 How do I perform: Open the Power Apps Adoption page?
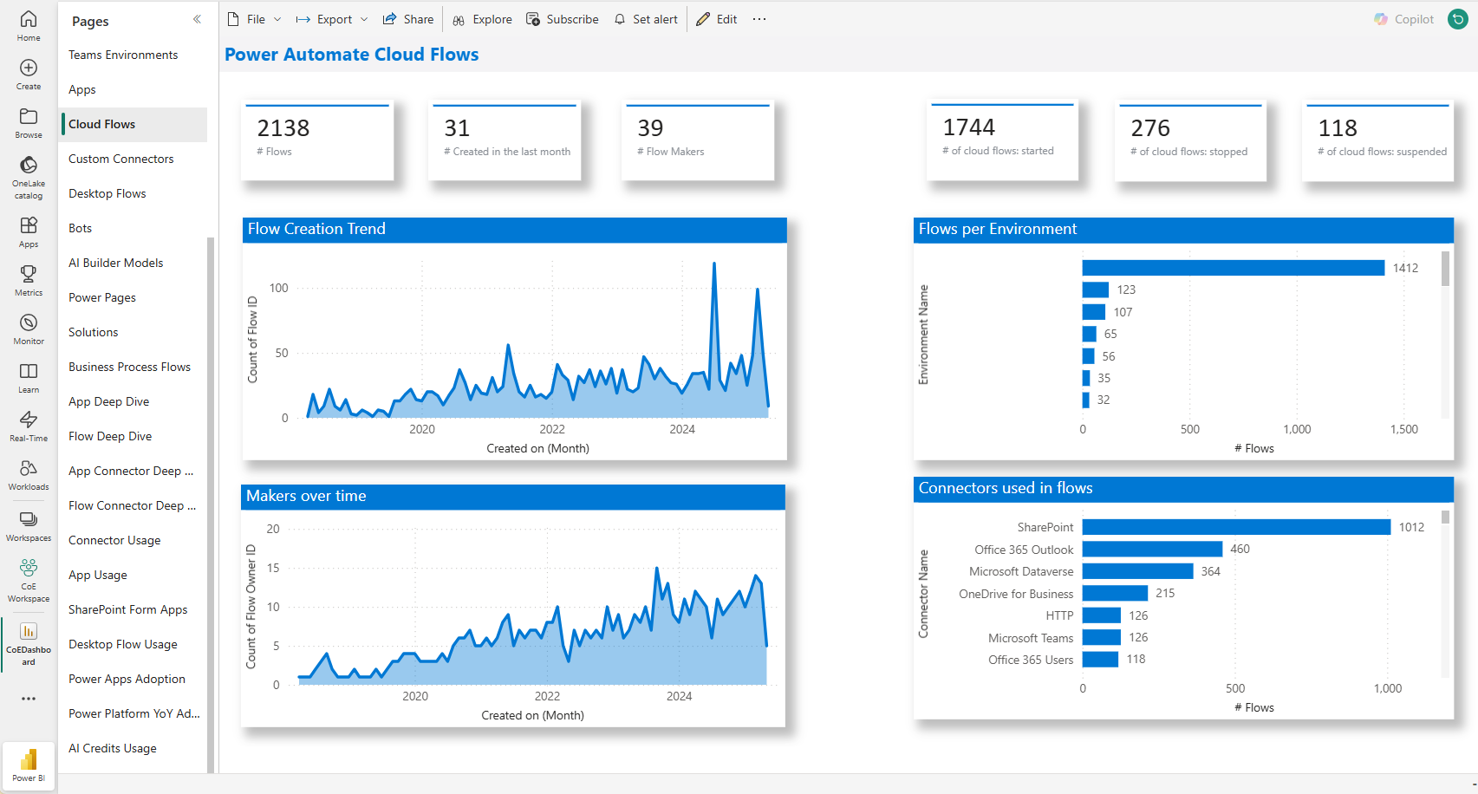click(x=133, y=679)
